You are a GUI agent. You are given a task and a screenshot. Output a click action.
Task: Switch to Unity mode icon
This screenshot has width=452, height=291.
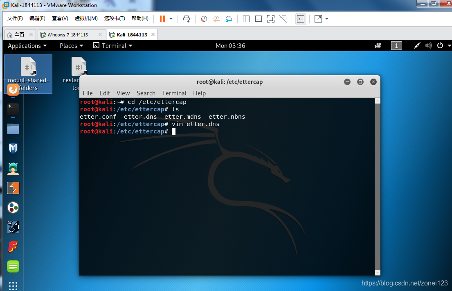click(x=283, y=19)
